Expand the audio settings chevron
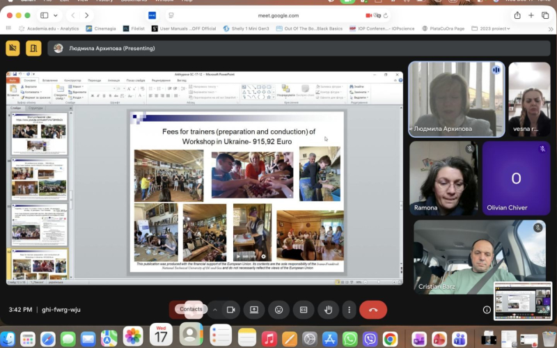 pos(214,310)
